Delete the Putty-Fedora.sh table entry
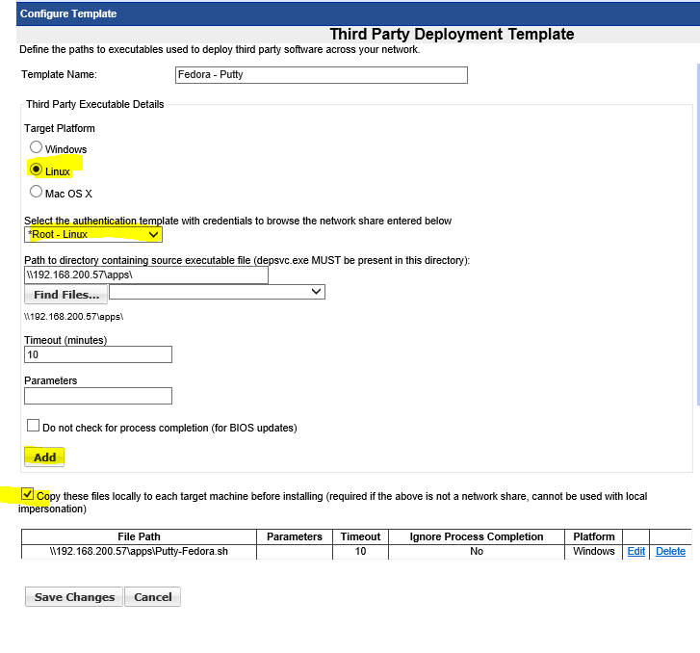700x653 pixels. tap(670, 551)
